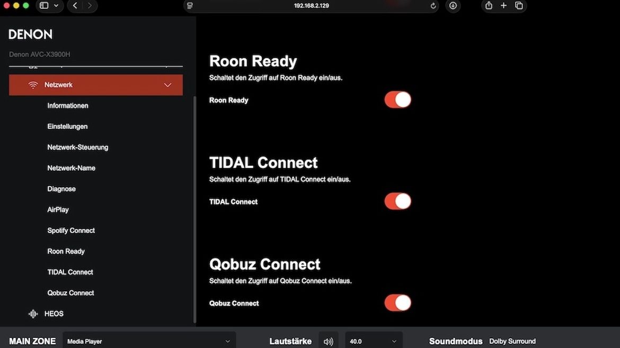Click the Dolby Surround sound mode value
This screenshot has height=348, width=620.
[512, 341]
